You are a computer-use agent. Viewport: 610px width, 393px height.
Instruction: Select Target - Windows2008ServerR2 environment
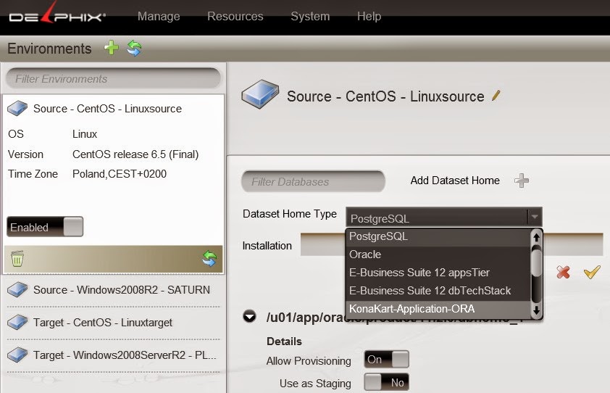[x=113, y=355]
